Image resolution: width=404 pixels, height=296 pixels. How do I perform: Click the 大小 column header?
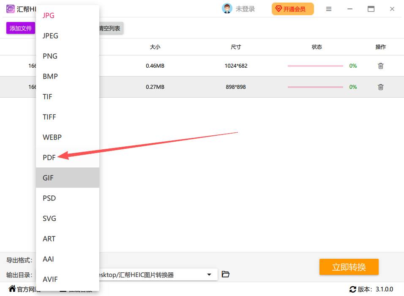point(155,47)
